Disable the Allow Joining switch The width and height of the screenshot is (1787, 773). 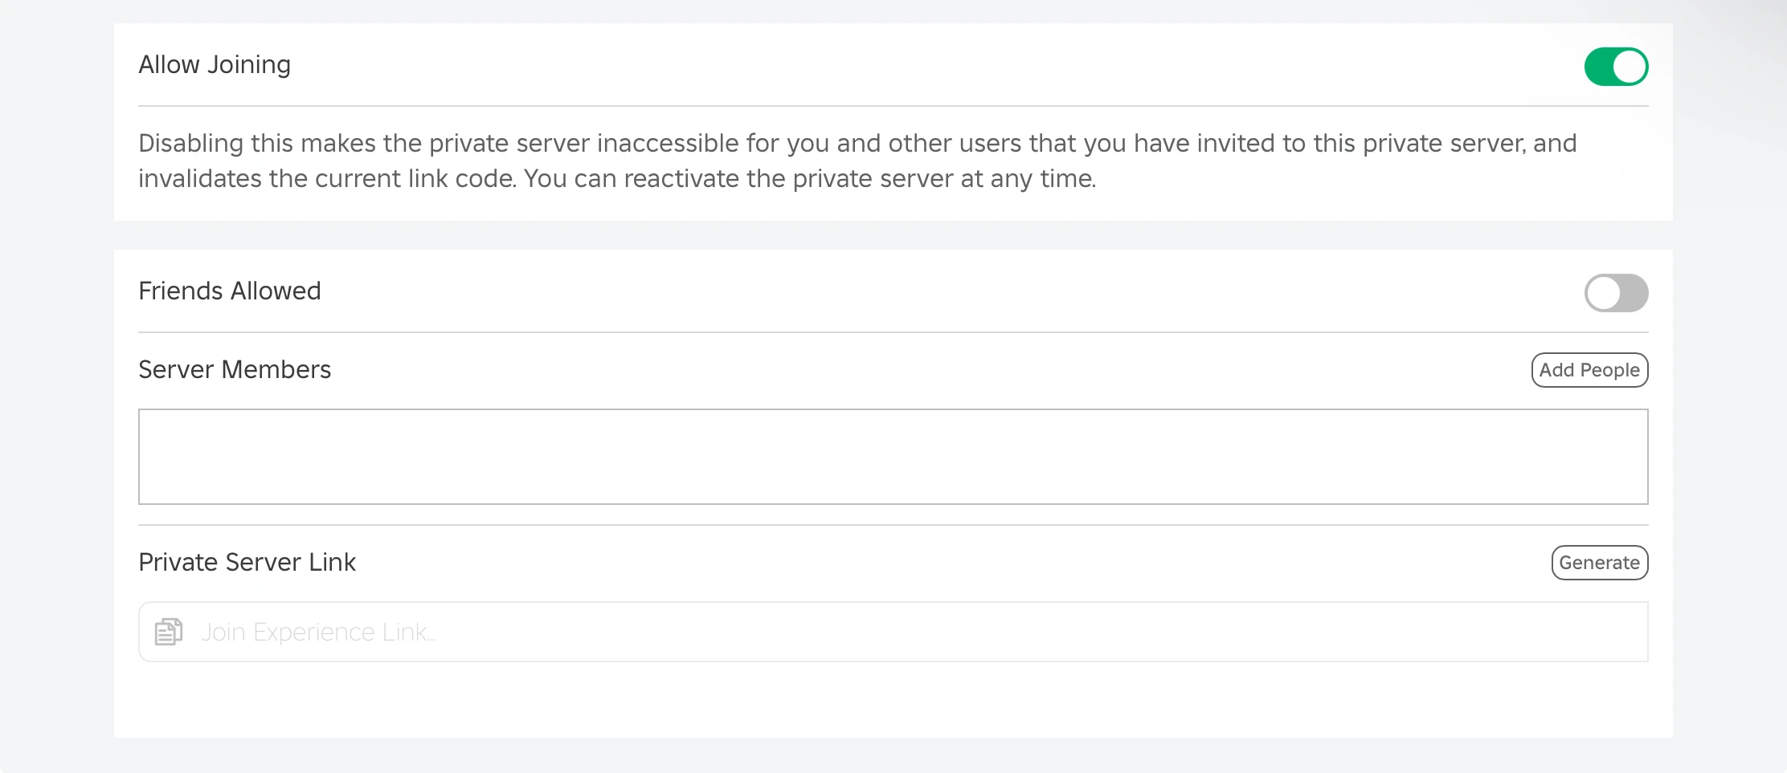[x=1615, y=67]
